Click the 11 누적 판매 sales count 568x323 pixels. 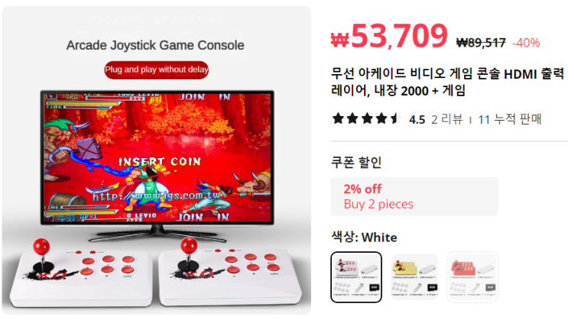(509, 119)
